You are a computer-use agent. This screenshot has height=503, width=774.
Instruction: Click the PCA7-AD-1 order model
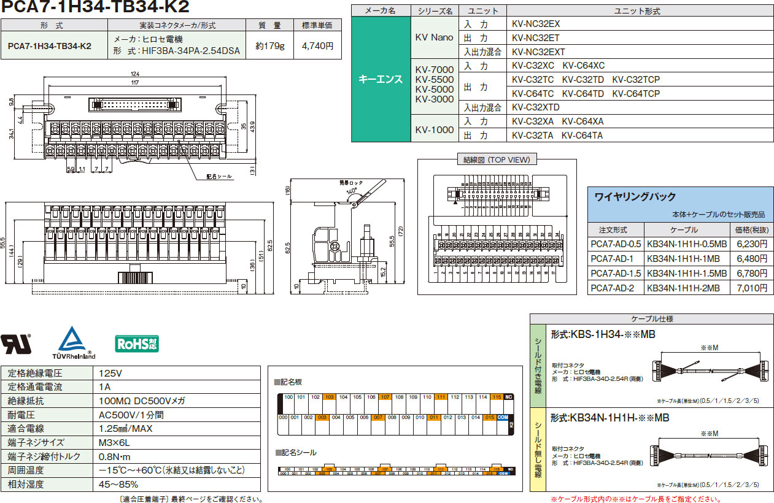pos(616,258)
